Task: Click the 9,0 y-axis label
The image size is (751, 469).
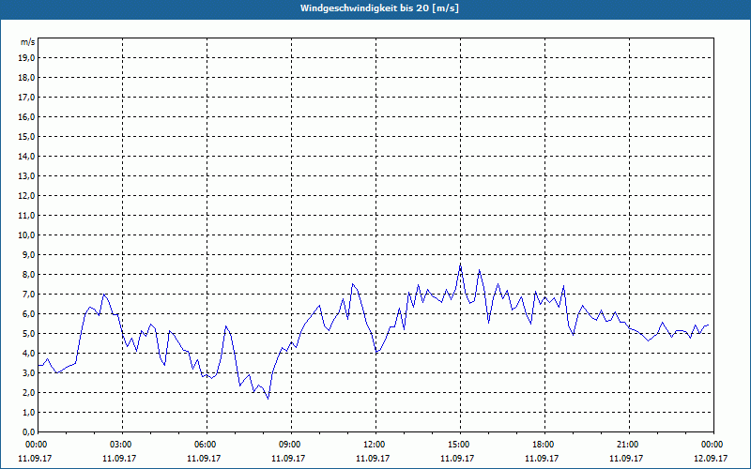Action: point(28,254)
